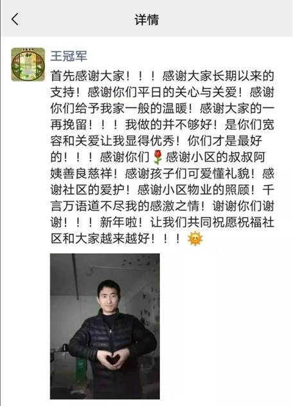293x406 pixels.
Task: Click the phrase 你们才是最好 in the post
Action: click(224, 141)
